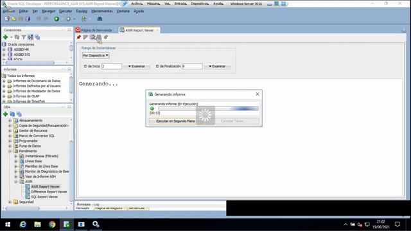Select Todos los Informes tree item
Image resolution: width=411 pixels, height=231 pixels.
click(x=21, y=76)
